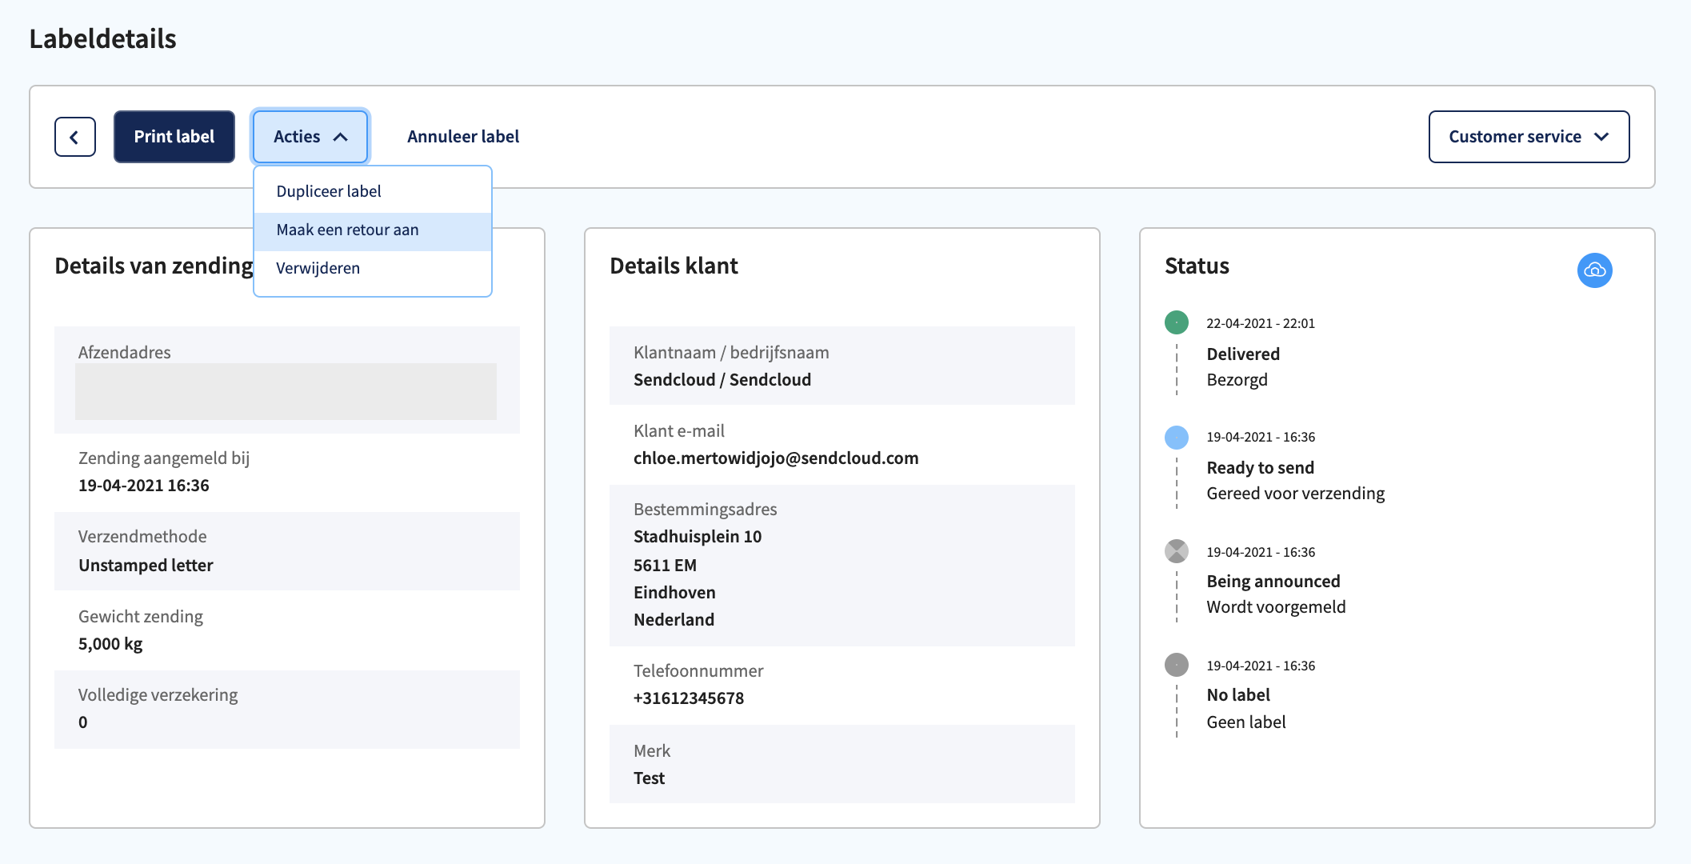The width and height of the screenshot is (1691, 864).
Task: Click the 5,000 kg weight value
Action: 110,644
